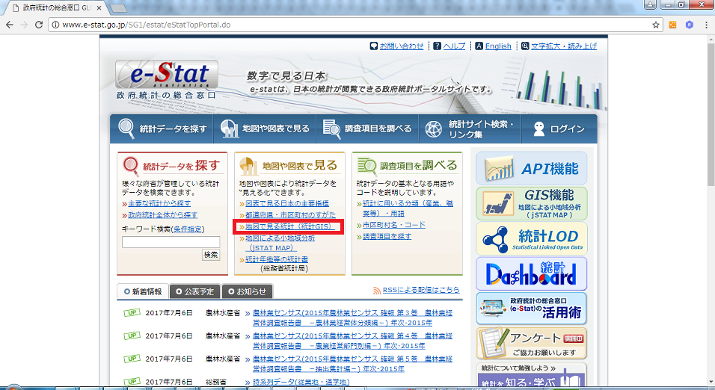Click the ログイン navigation item
The height and width of the screenshot is (390, 715).
click(556, 129)
